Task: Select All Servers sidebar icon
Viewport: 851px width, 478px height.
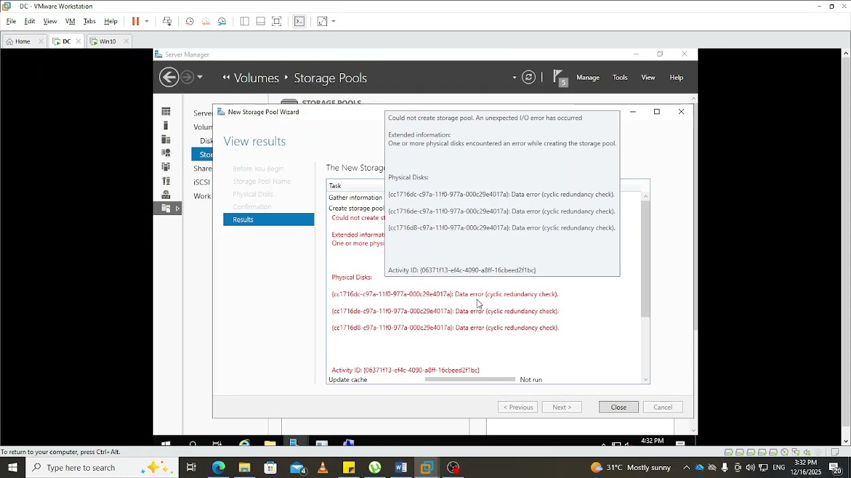Action: coord(166,139)
